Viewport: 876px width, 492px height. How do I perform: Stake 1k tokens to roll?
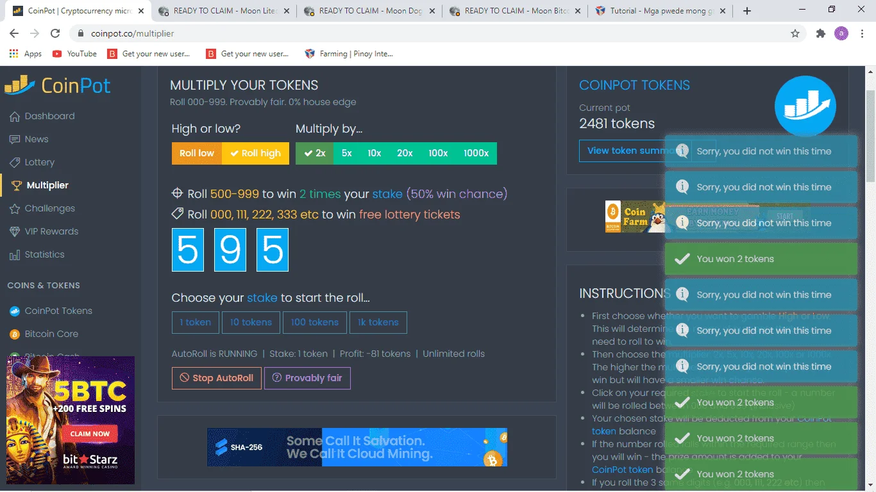tap(378, 322)
